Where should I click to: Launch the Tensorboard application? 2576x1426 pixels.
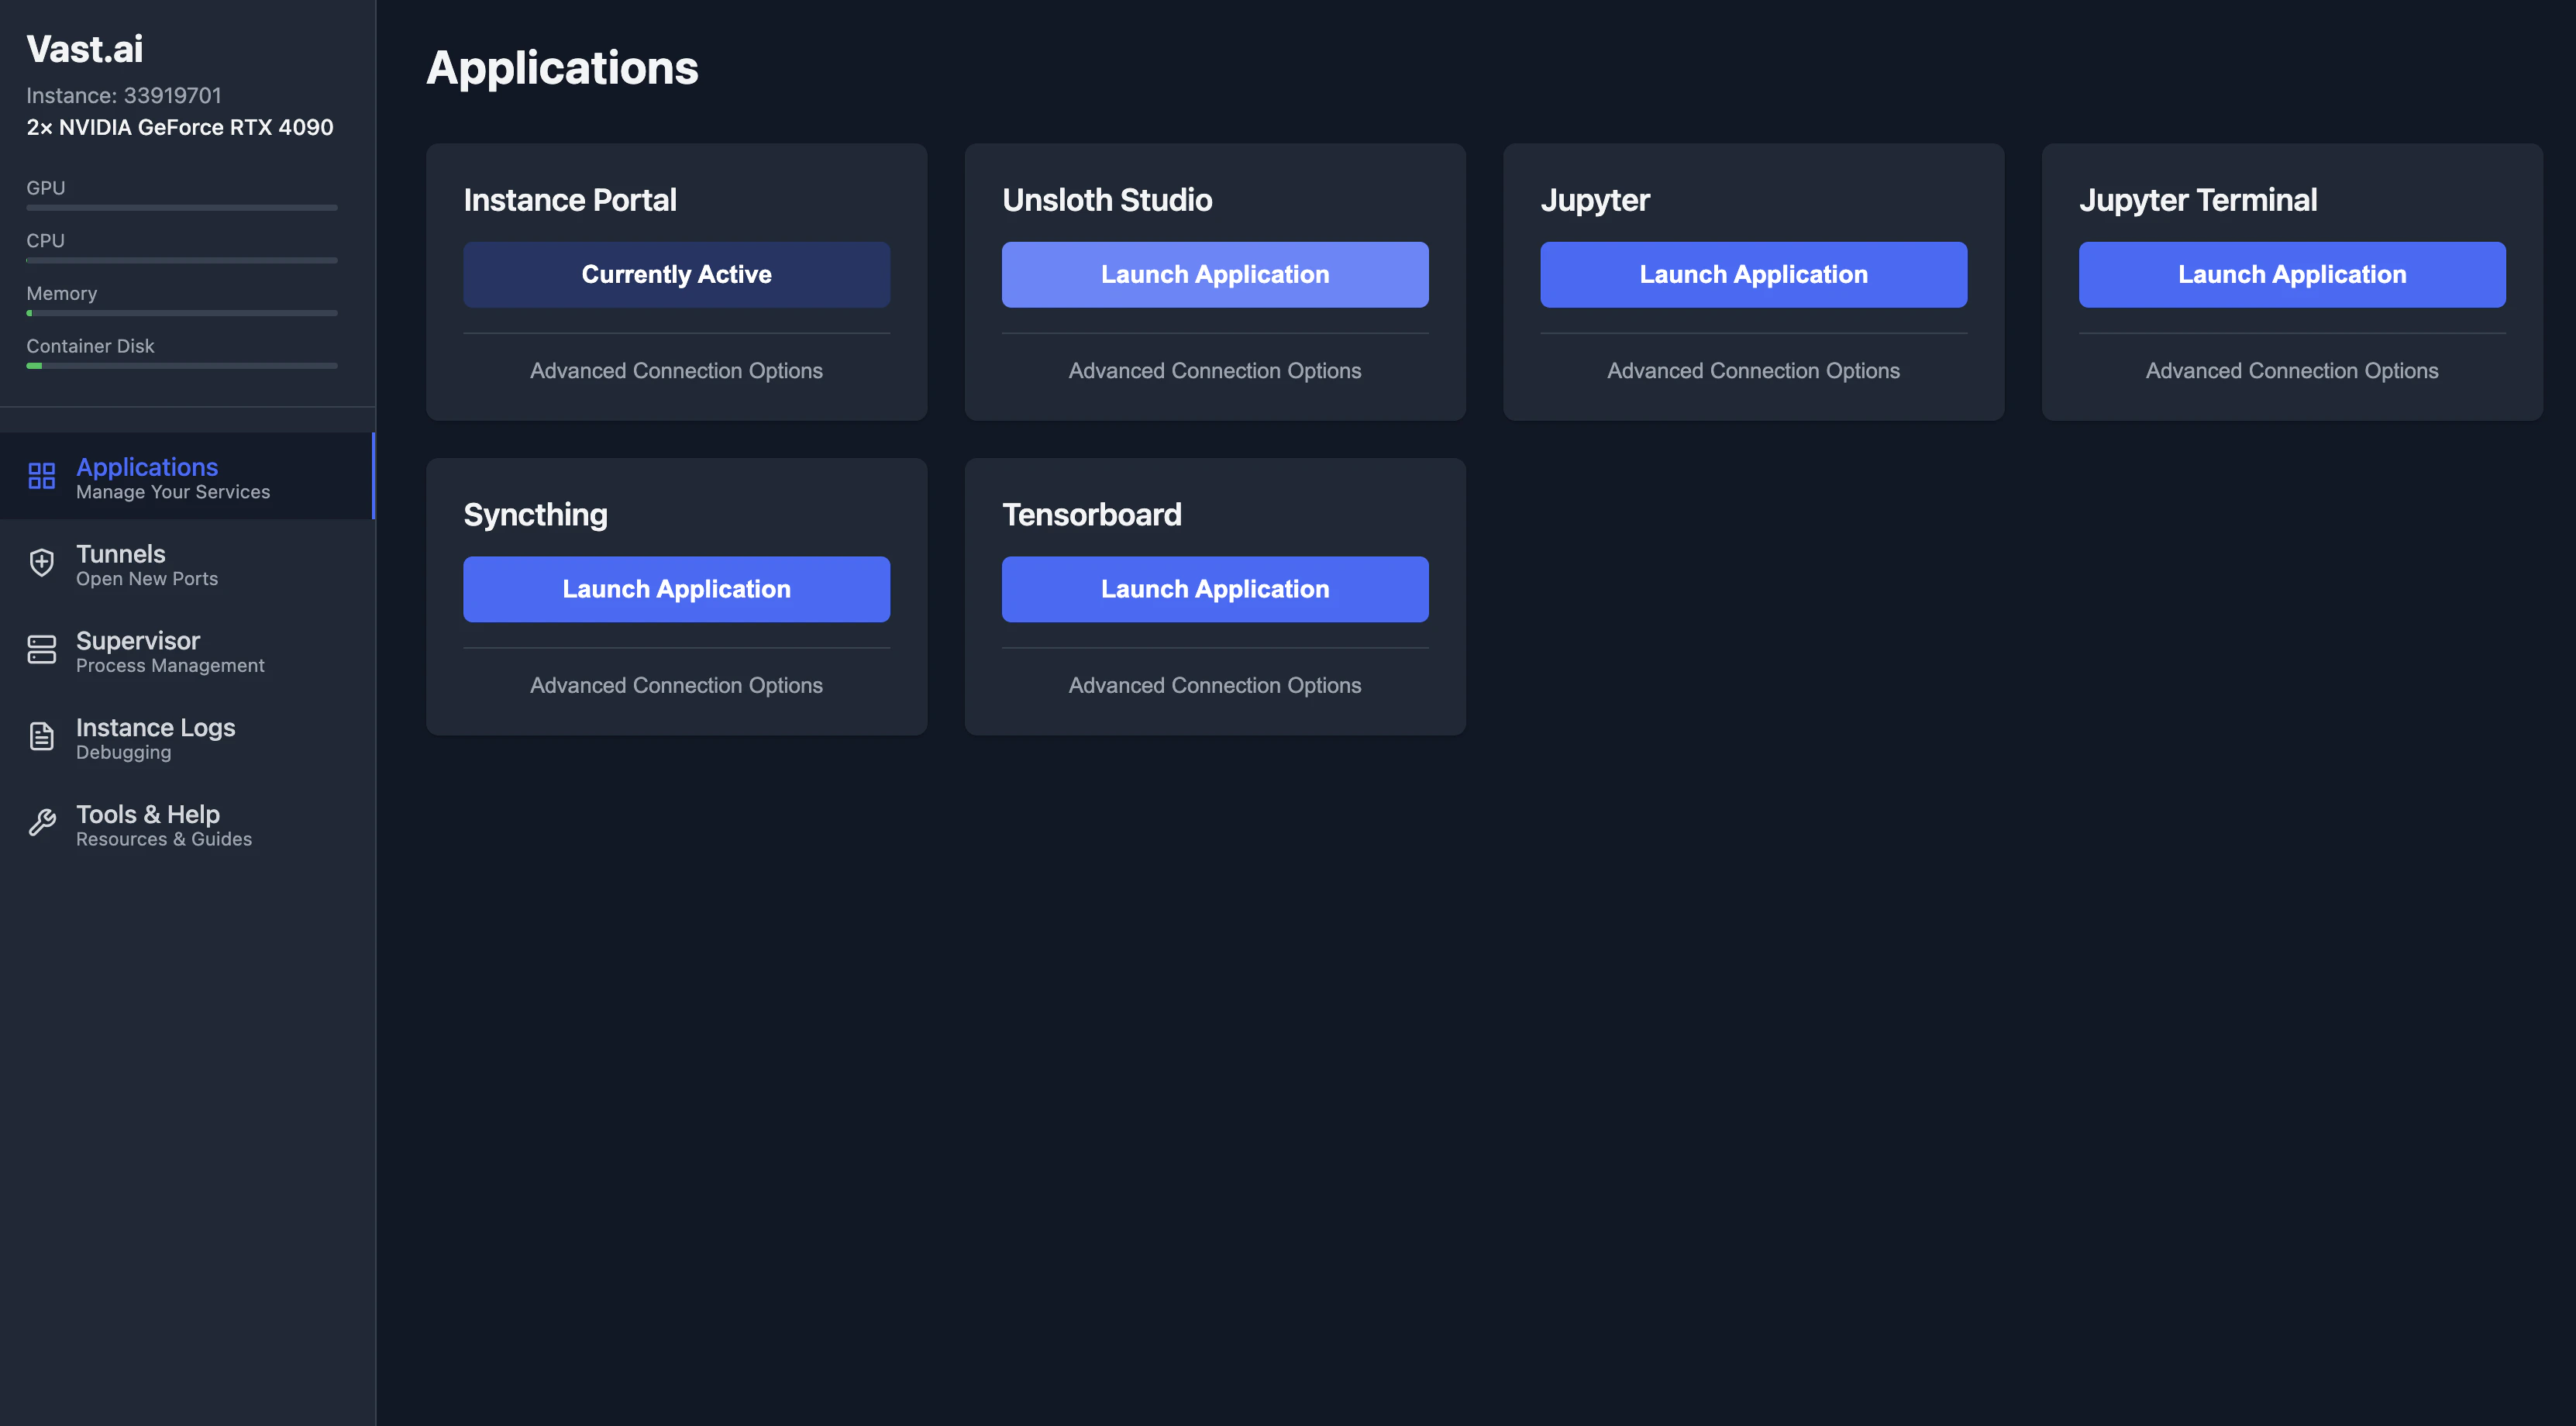coord(1214,589)
